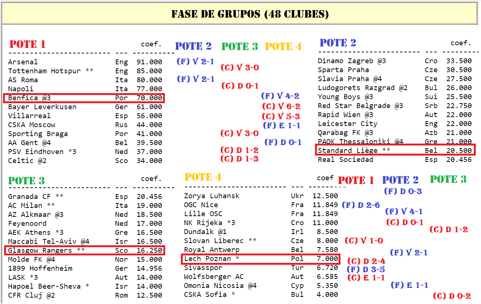
Task: Click the "Dundalk @1" team name
Action: [205, 232]
